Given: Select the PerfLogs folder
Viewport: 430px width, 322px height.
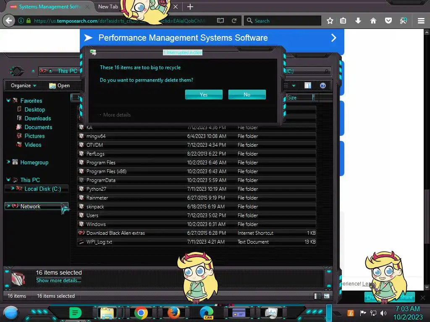Looking at the screenshot, I should (197, 153).
